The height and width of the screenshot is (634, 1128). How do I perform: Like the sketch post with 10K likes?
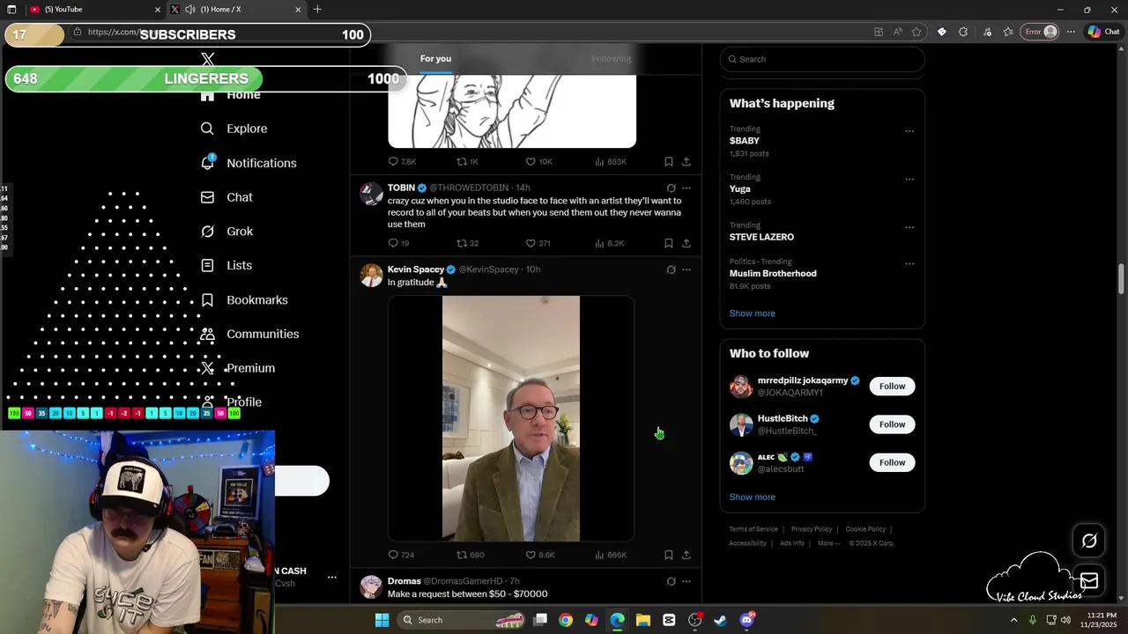tap(538, 162)
